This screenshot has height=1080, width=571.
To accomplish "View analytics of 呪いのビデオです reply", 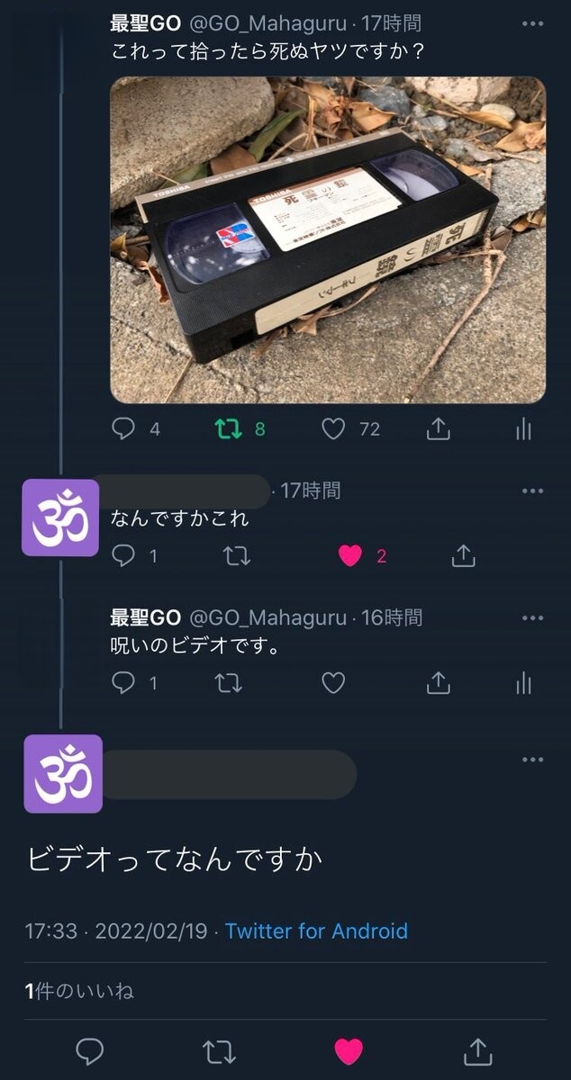I will coord(524,683).
